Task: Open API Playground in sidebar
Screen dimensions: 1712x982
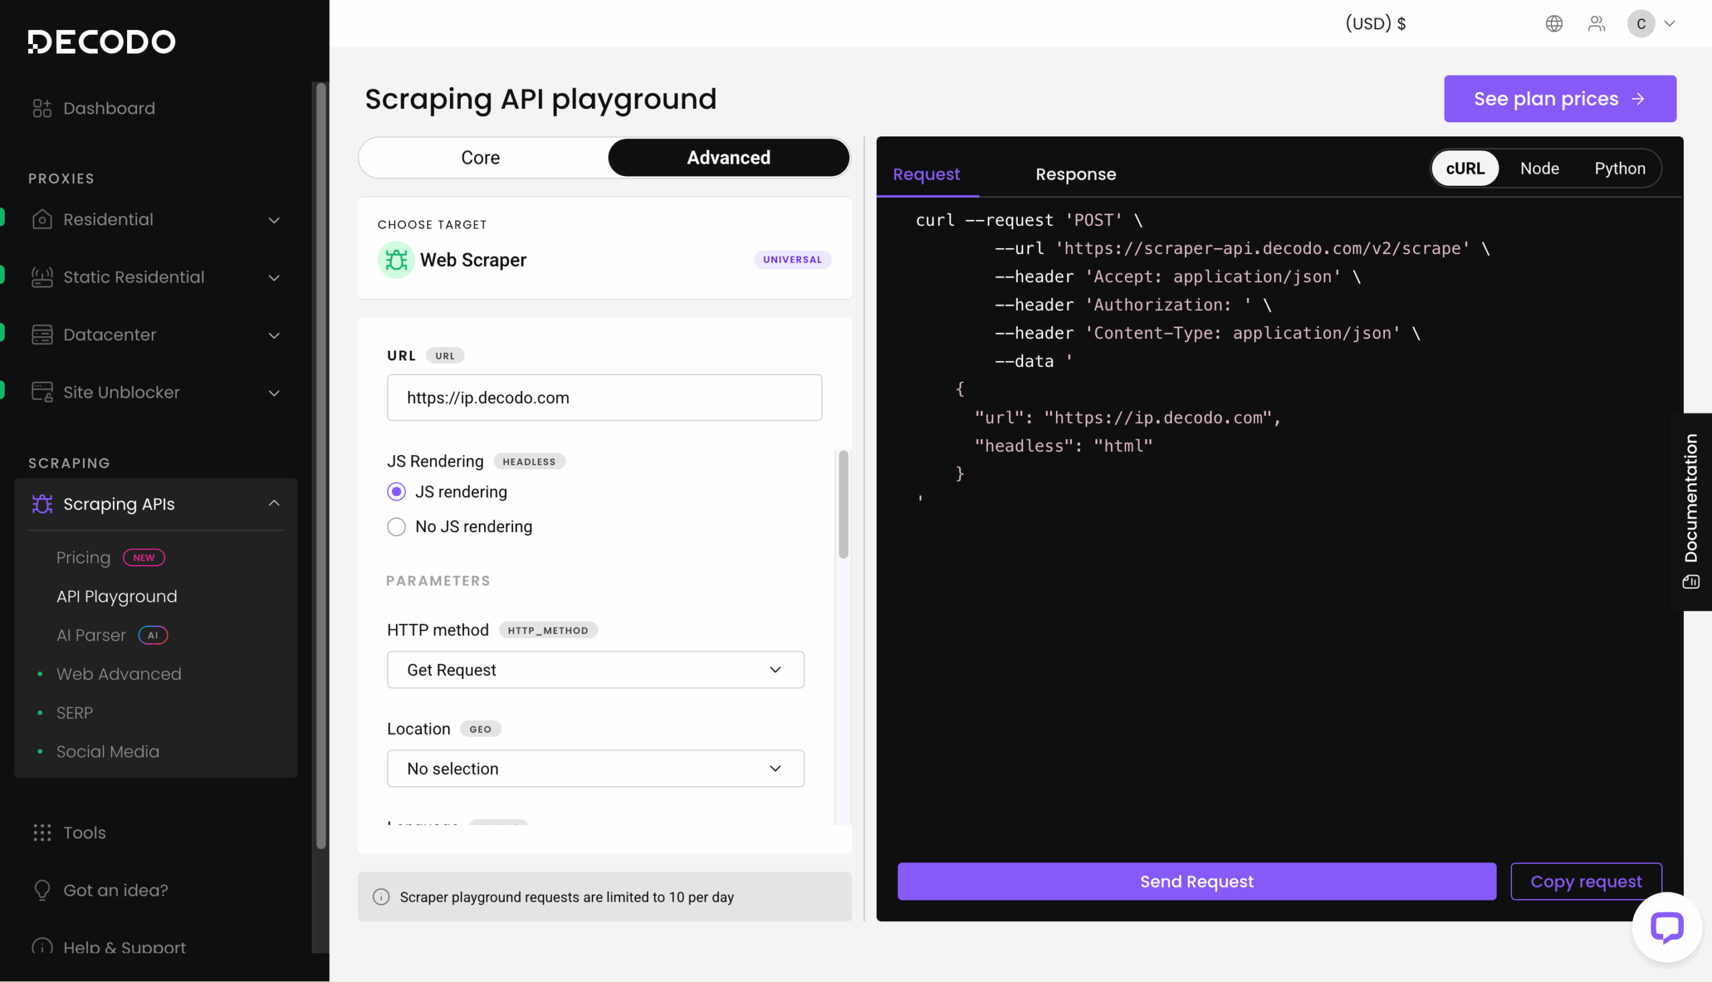Action: click(116, 596)
